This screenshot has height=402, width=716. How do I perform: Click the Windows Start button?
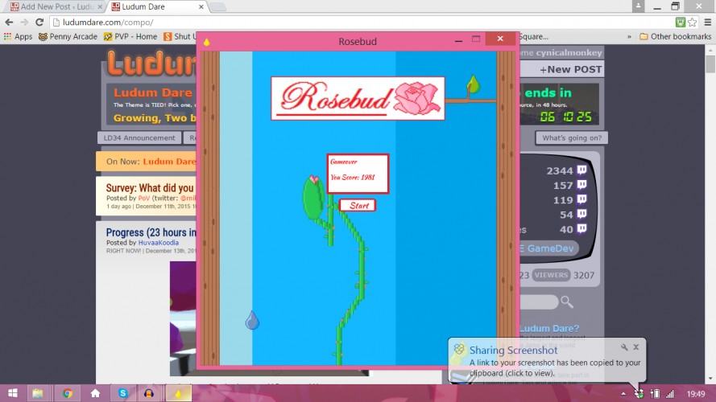(x=13, y=393)
